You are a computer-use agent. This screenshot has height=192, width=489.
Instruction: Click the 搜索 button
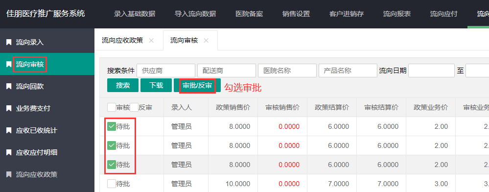pyautogui.click(x=123, y=85)
